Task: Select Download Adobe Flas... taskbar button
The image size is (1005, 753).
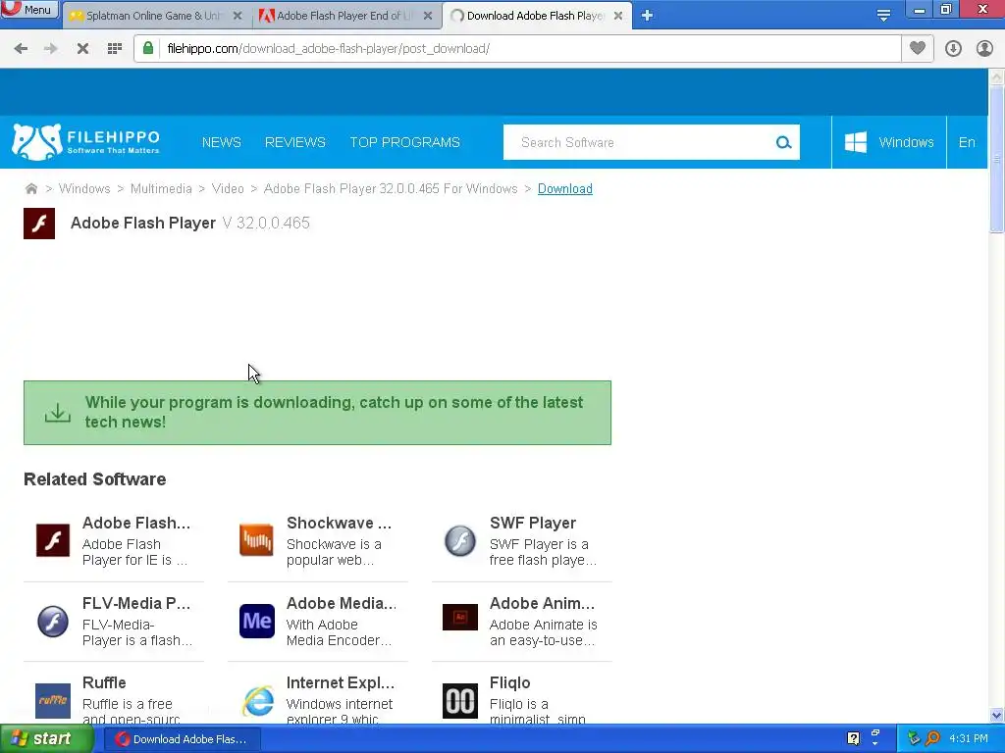Action: coord(182,739)
